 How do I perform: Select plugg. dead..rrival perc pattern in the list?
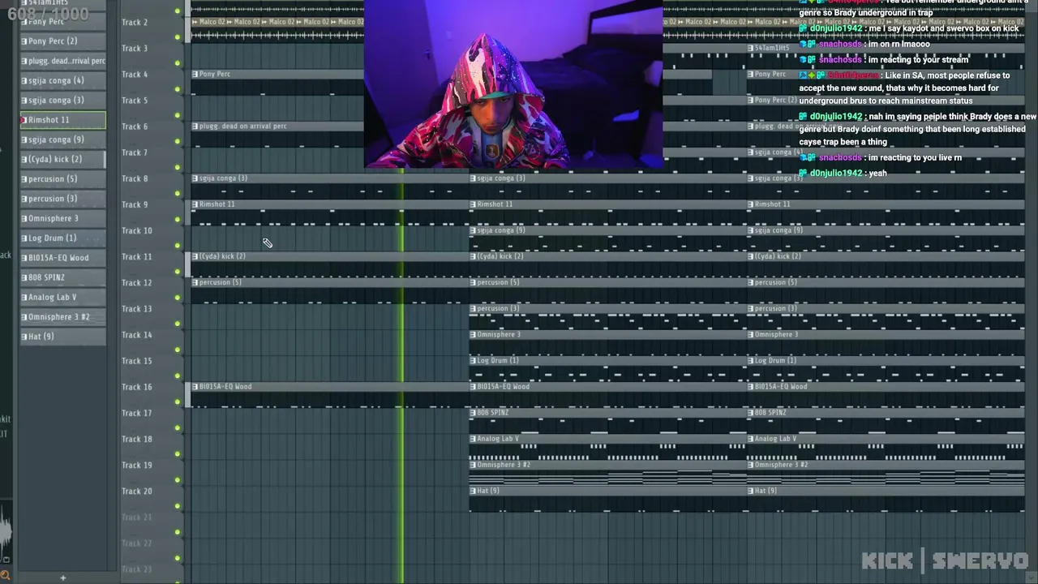[x=63, y=61]
